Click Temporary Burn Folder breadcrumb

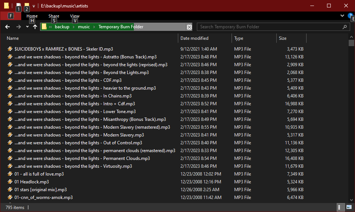pos(121,27)
